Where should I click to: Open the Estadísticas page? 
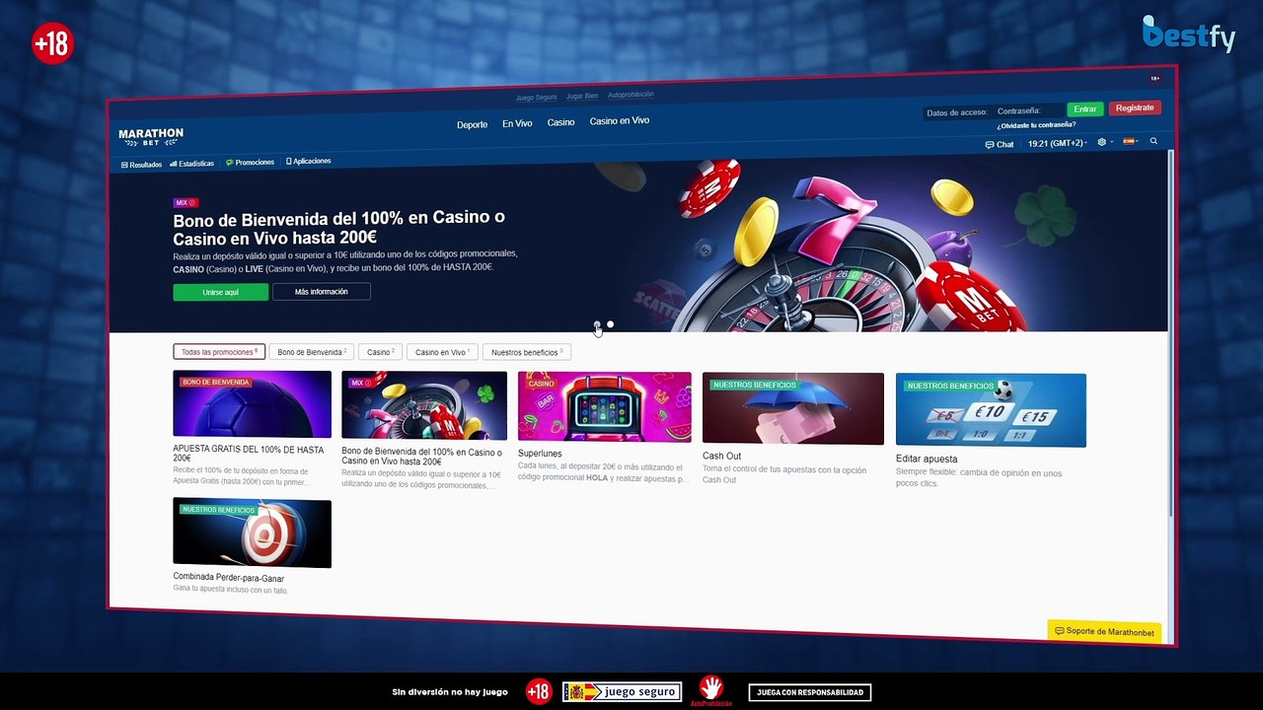(x=191, y=164)
